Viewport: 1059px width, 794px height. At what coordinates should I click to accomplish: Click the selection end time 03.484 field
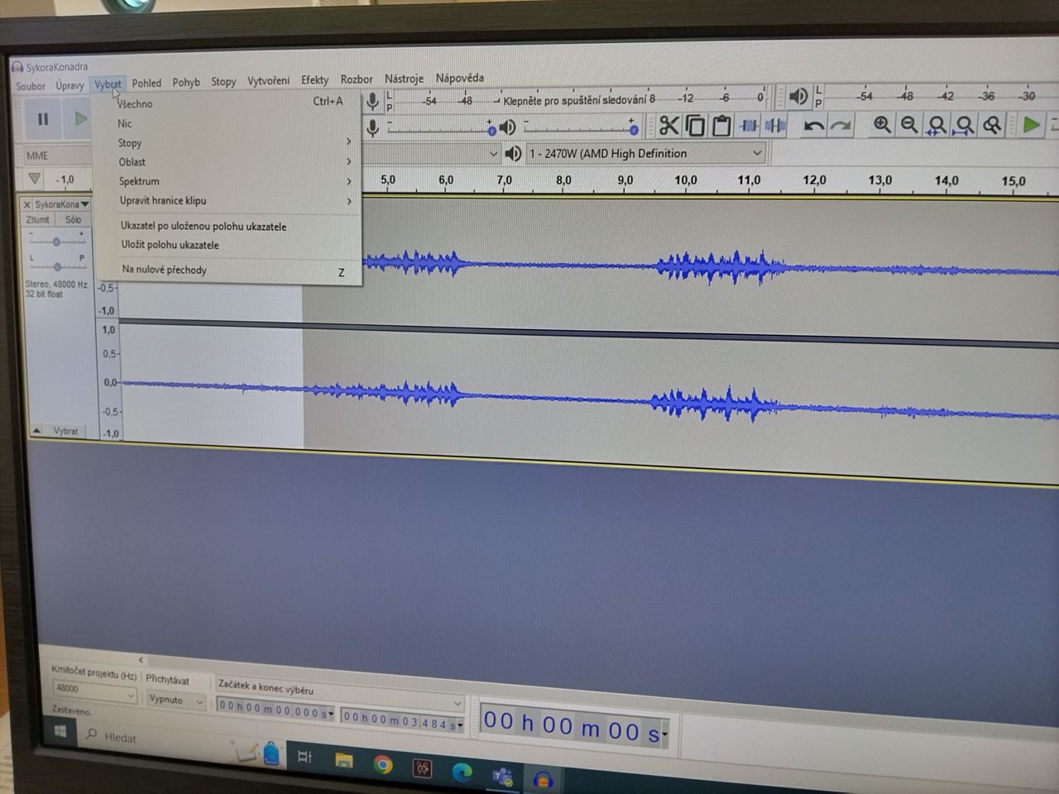pyautogui.click(x=402, y=720)
